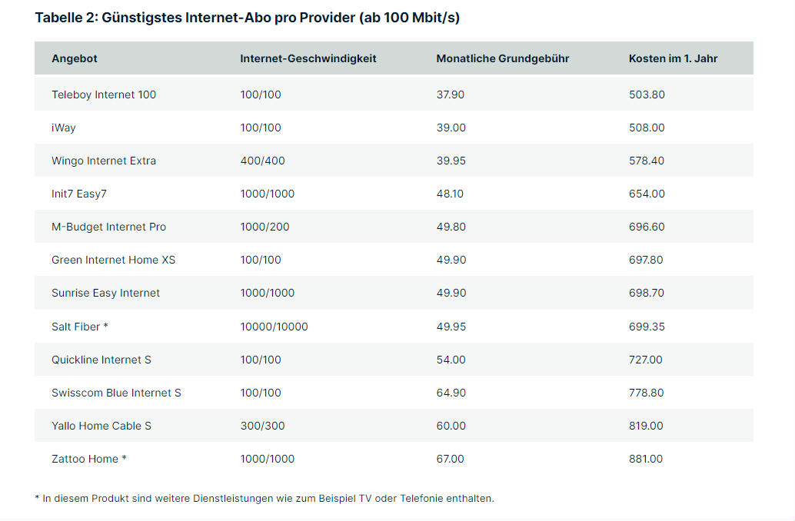Viewport: 795px width, 521px height.
Task: Click the asterisk footnote text below table
Action: coord(264,498)
